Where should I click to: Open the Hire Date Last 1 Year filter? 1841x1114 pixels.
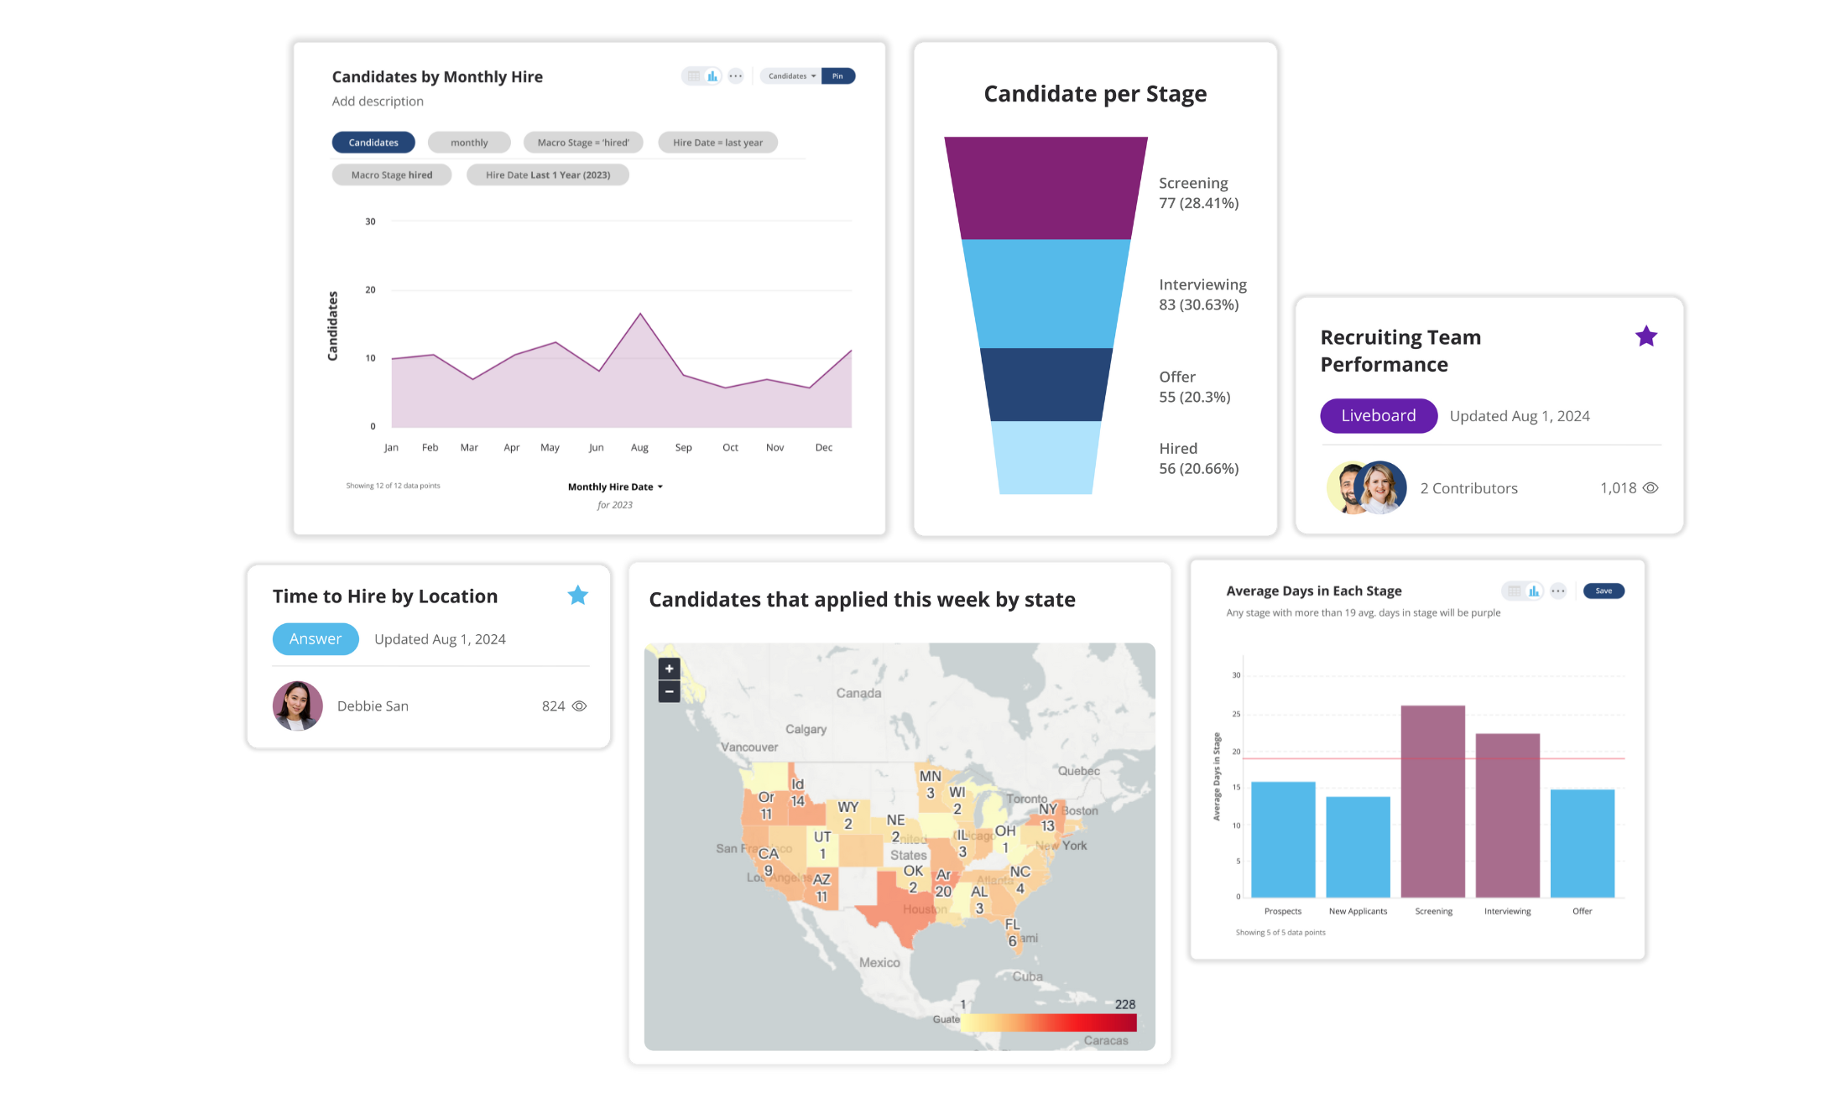tap(547, 174)
